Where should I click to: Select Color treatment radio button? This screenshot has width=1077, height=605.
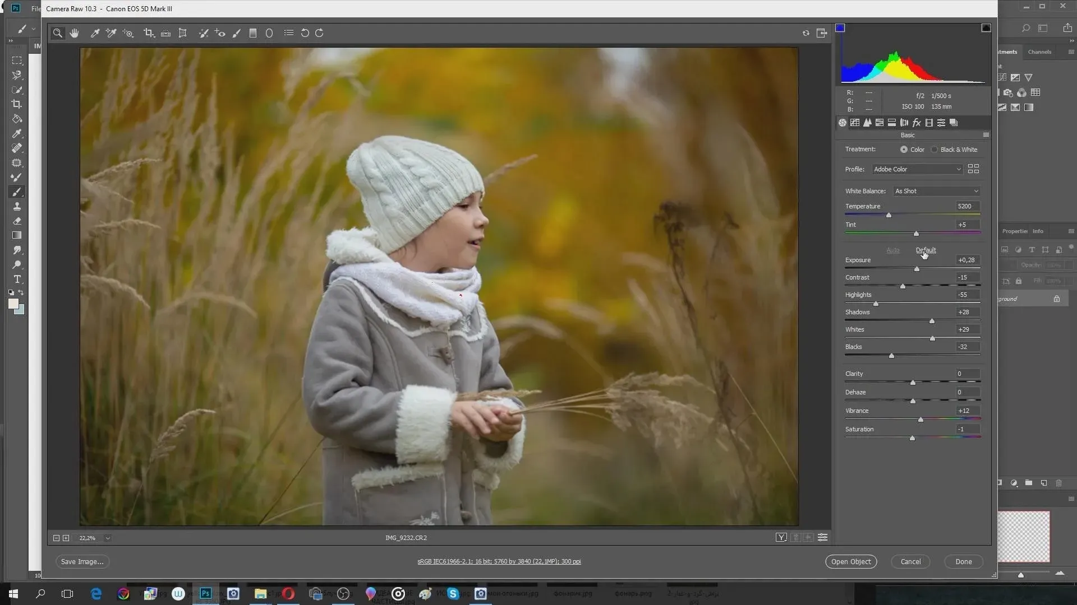(x=904, y=150)
